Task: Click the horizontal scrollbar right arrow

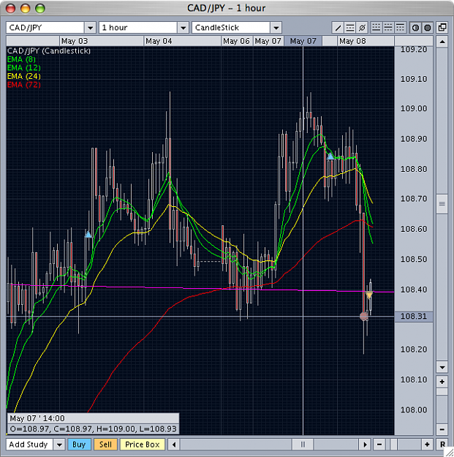Action: tap(365, 445)
